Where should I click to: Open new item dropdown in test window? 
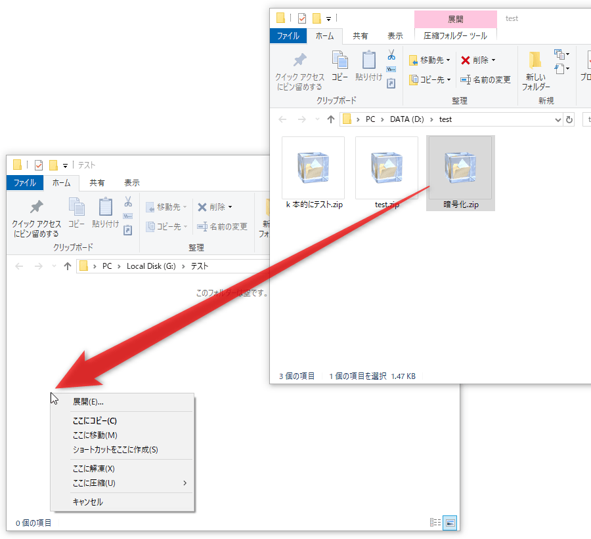pyautogui.click(x=561, y=54)
